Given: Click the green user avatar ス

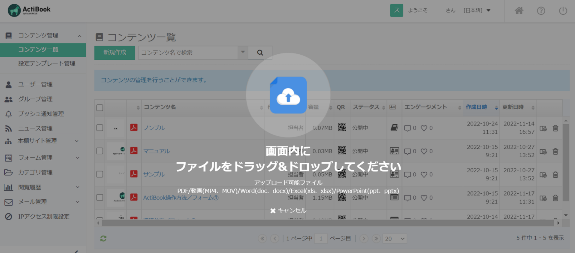Looking at the screenshot, I should (x=397, y=10).
